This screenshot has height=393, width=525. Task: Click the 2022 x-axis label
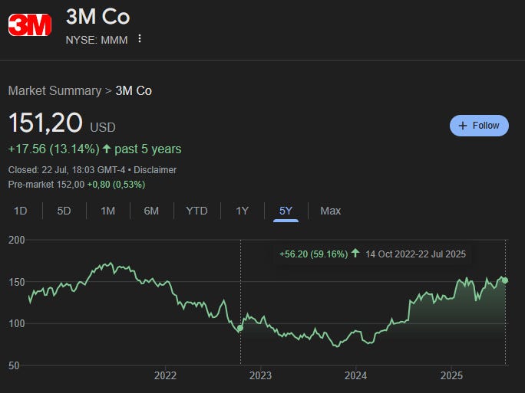tap(165, 375)
